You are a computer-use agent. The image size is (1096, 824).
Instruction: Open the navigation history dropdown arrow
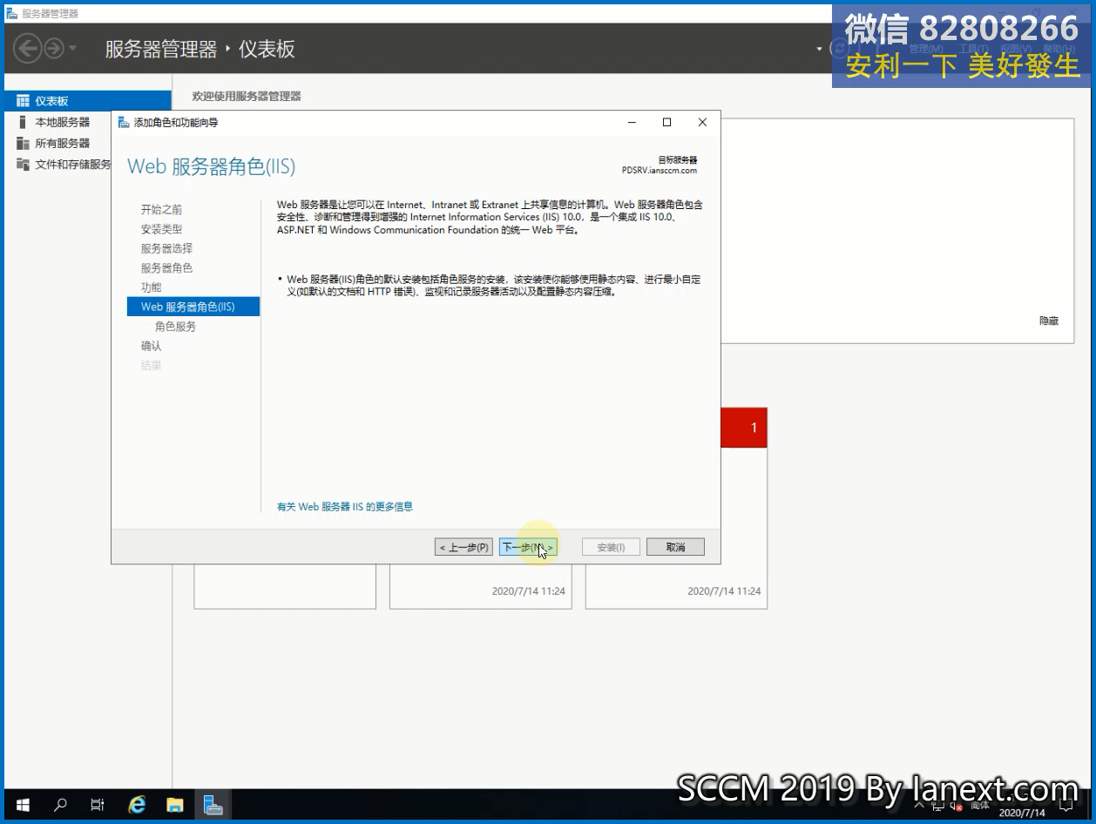pyautogui.click(x=72, y=48)
